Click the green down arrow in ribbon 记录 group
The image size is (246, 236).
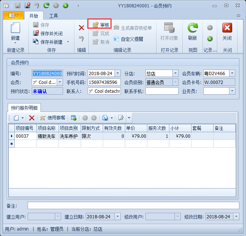pyautogui.click(x=210, y=39)
